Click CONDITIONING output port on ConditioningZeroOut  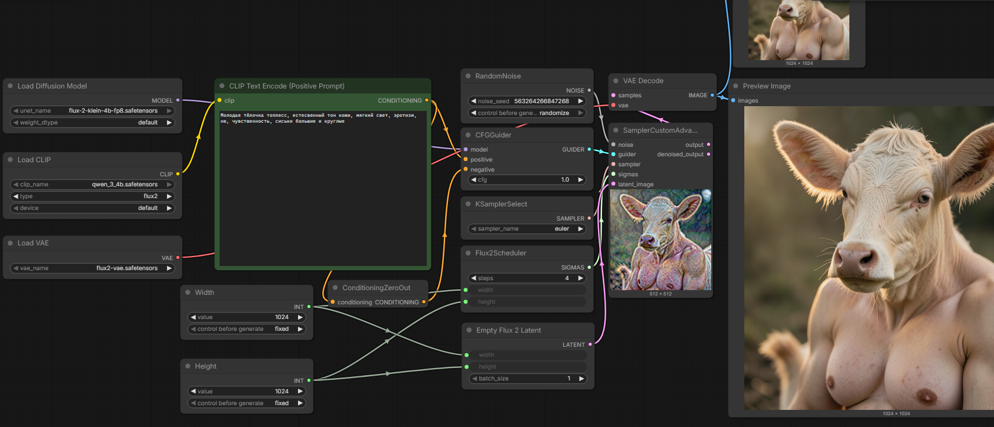point(424,302)
